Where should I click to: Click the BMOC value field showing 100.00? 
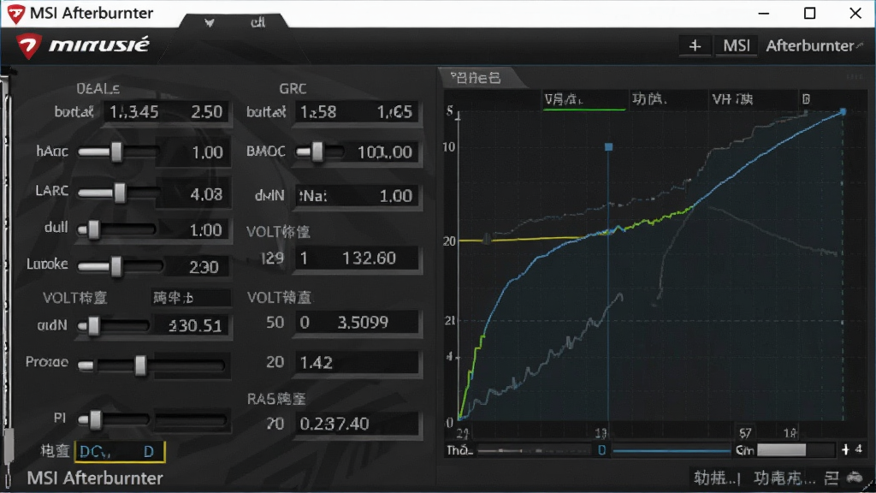click(x=382, y=152)
